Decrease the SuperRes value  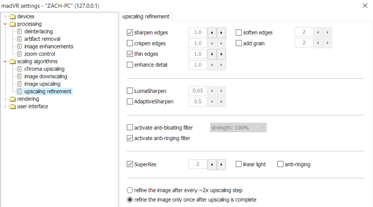[x=212, y=165]
